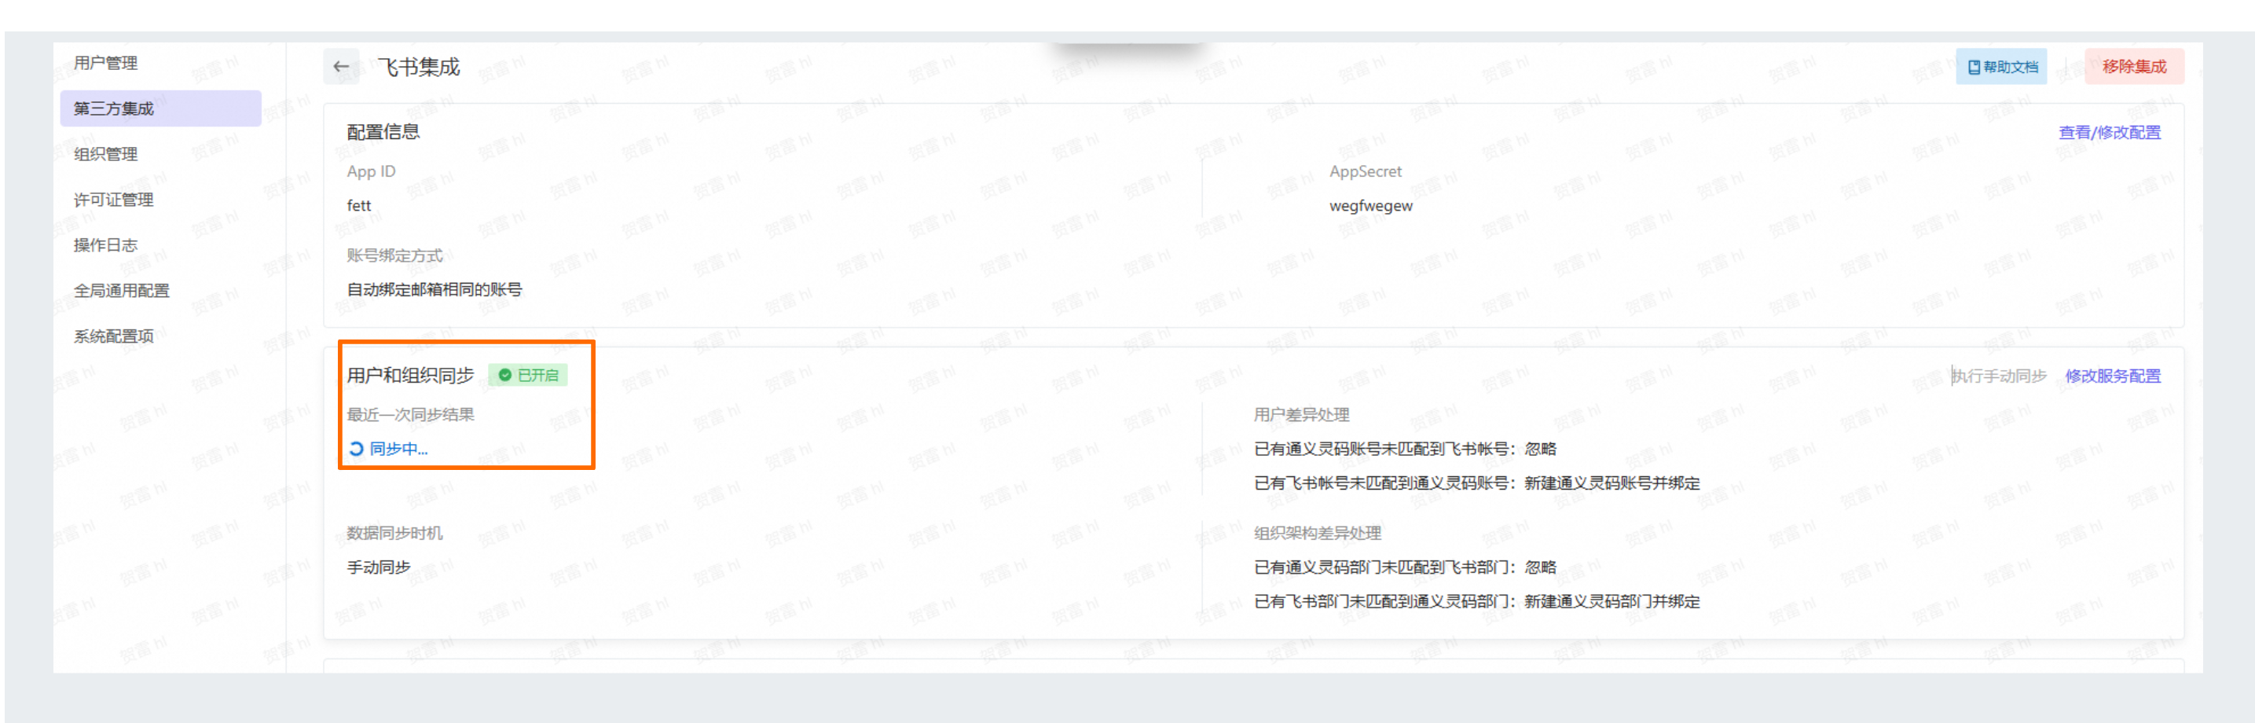Screen dimensions: 2255x723
Task: Click the back arrow next to 飞书集成
Action: [340, 67]
